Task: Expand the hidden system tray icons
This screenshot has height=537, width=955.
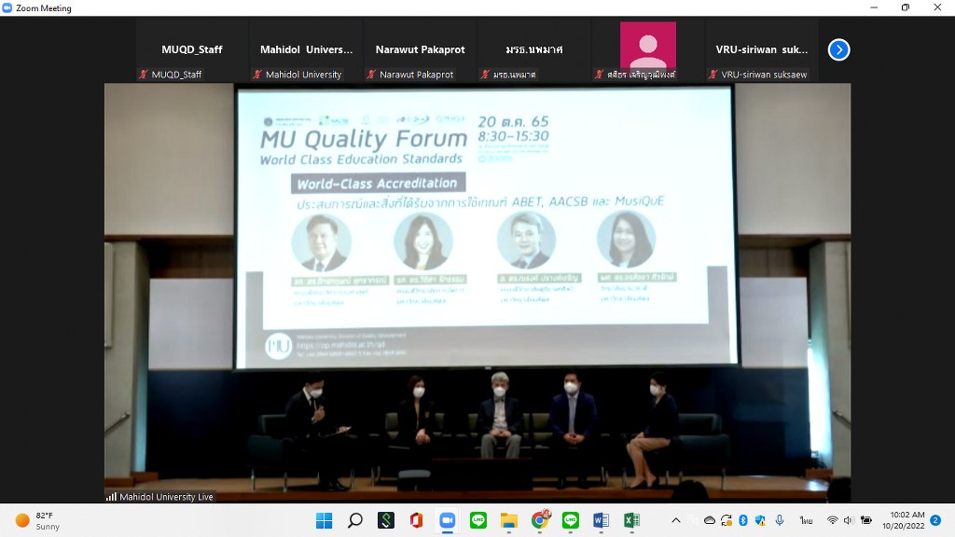Action: (x=676, y=520)
